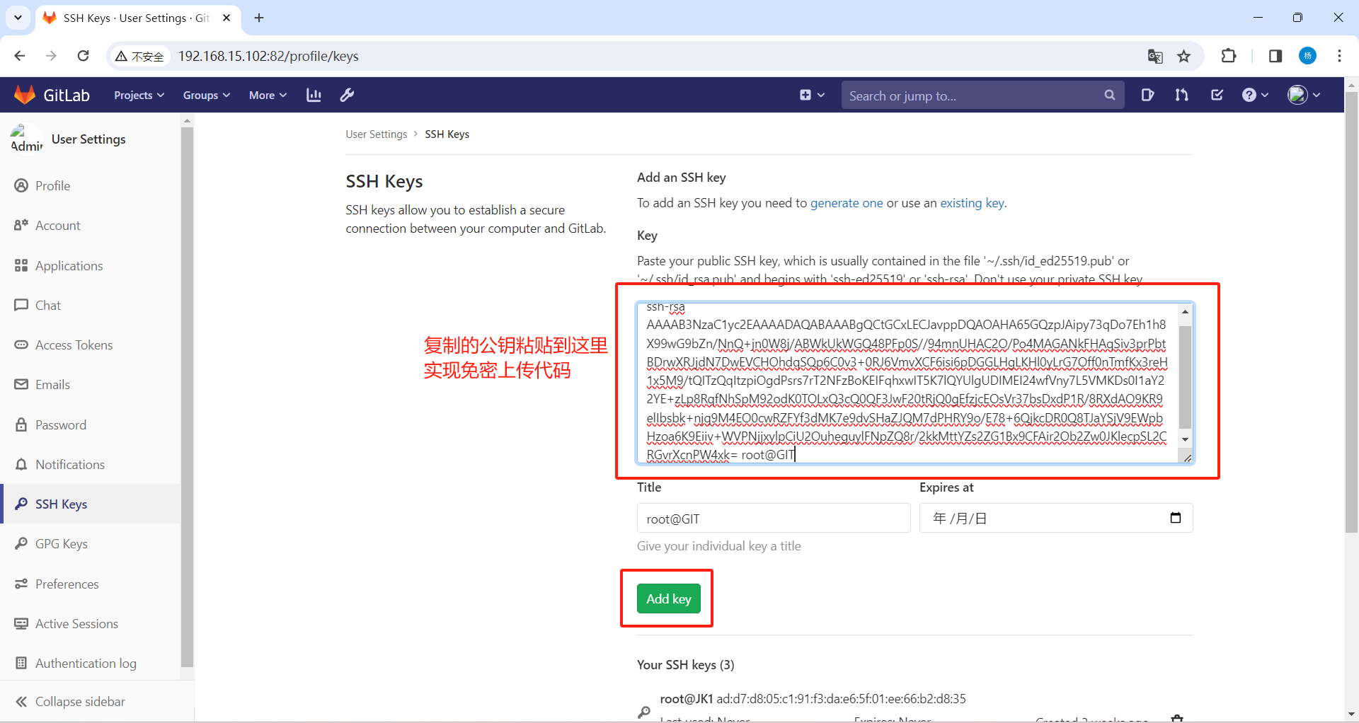Click the Analytics chart icon in navbar
1359x723 pixels.
point(314,95)
